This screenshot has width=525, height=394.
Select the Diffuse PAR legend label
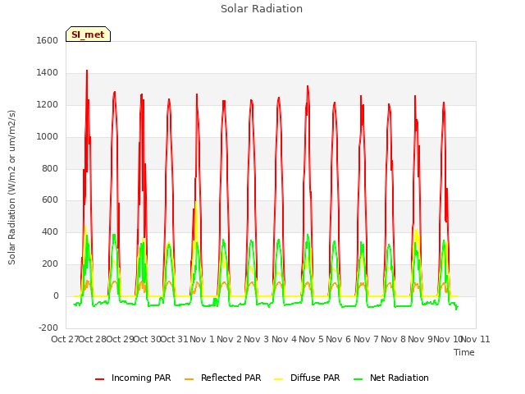click(315, 378)
